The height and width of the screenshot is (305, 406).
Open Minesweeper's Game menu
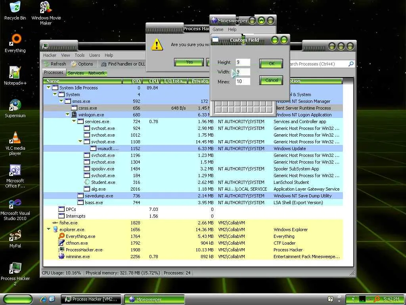[218, 29]
